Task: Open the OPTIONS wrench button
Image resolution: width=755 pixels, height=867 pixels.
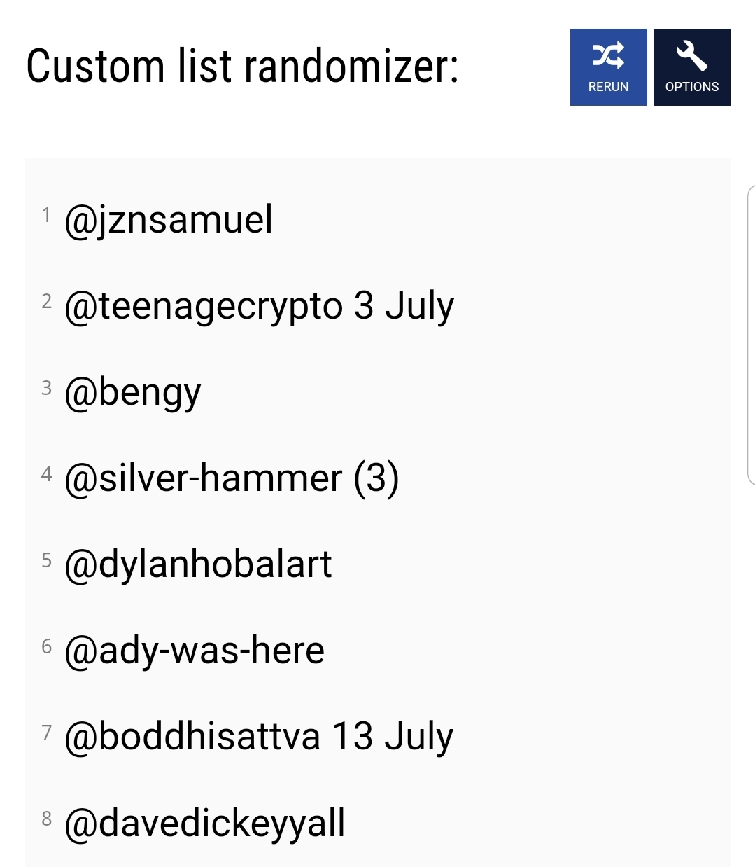Action: point(691,67)
